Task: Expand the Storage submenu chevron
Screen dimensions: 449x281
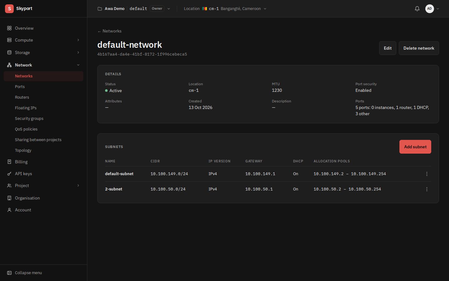Action: (x=78, y=52)
